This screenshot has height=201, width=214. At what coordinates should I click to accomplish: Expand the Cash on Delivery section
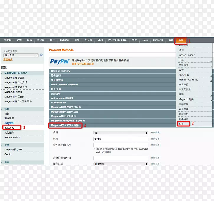[61, 71]
